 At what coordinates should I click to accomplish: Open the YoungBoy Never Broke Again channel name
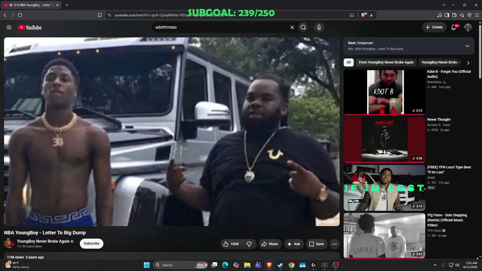43,241
